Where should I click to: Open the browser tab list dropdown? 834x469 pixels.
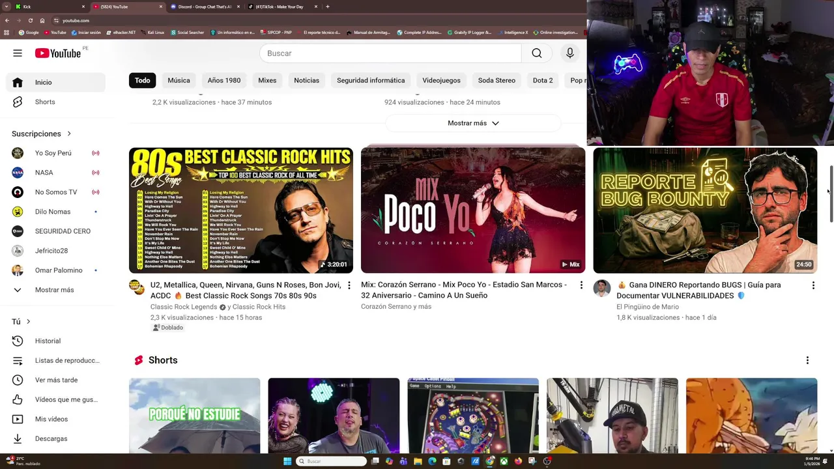pos(7,7)
